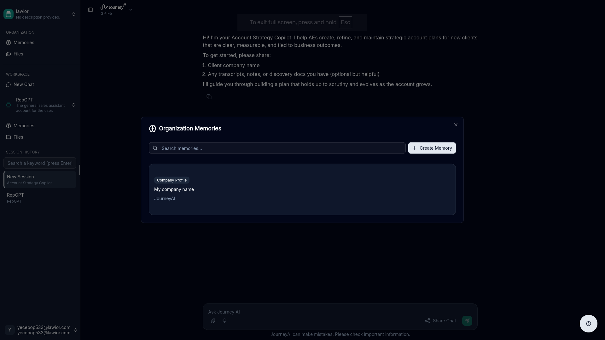This screenshot has height=340, width=605.
Task: Activate the microphone voice input icon
Action: [x=224, y=321]
